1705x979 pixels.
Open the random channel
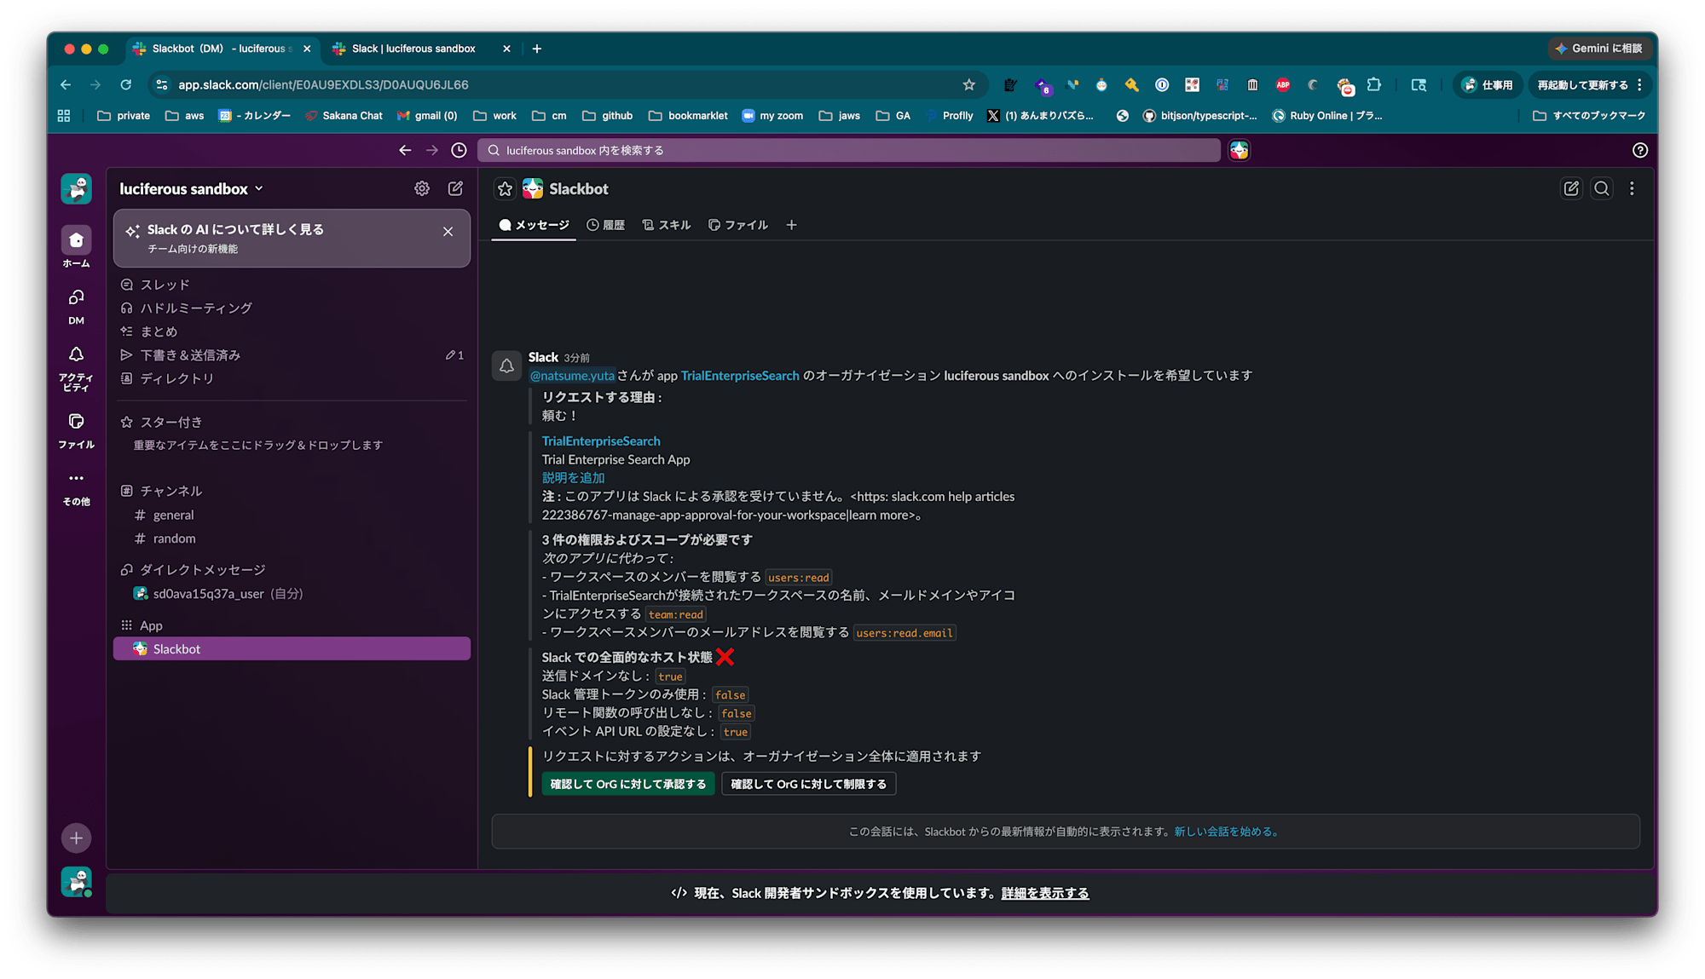point(292,538)
